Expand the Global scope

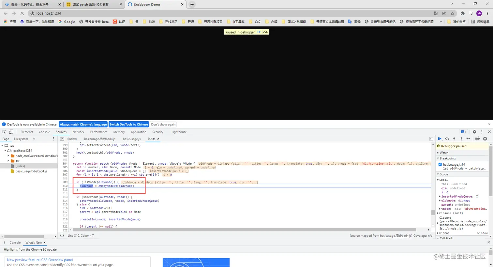438,233
